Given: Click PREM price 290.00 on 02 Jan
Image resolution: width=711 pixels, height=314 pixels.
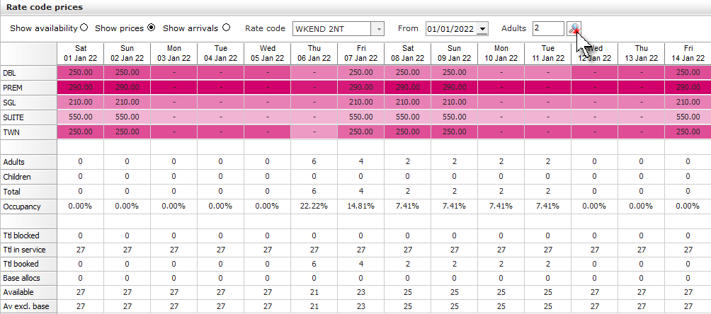Looking at the screenshot, I should (127, 88).
